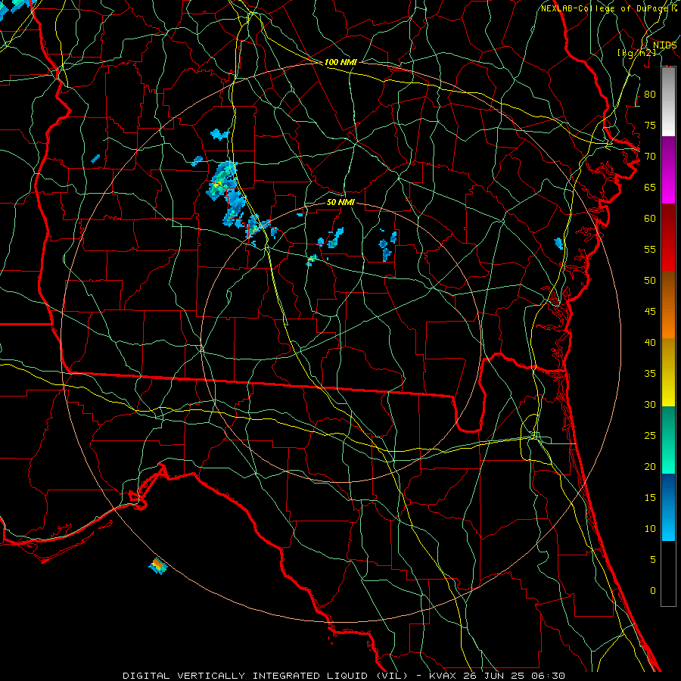This screenshot has height=681, width=681.
Task: Click the KVAX 26 JUN 25 06:30 timestamp
Action: pyautogui.click(x=497, y=676)
